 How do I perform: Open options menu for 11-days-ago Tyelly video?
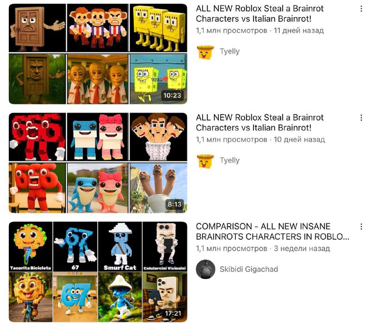click(x=361, y=9)
